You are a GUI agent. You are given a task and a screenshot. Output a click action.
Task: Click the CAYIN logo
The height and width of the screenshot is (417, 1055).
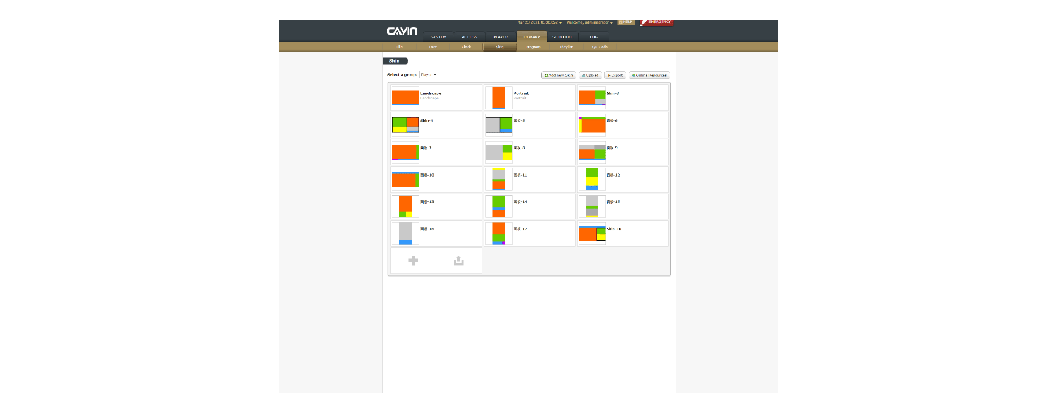click(x=402, y=31)
